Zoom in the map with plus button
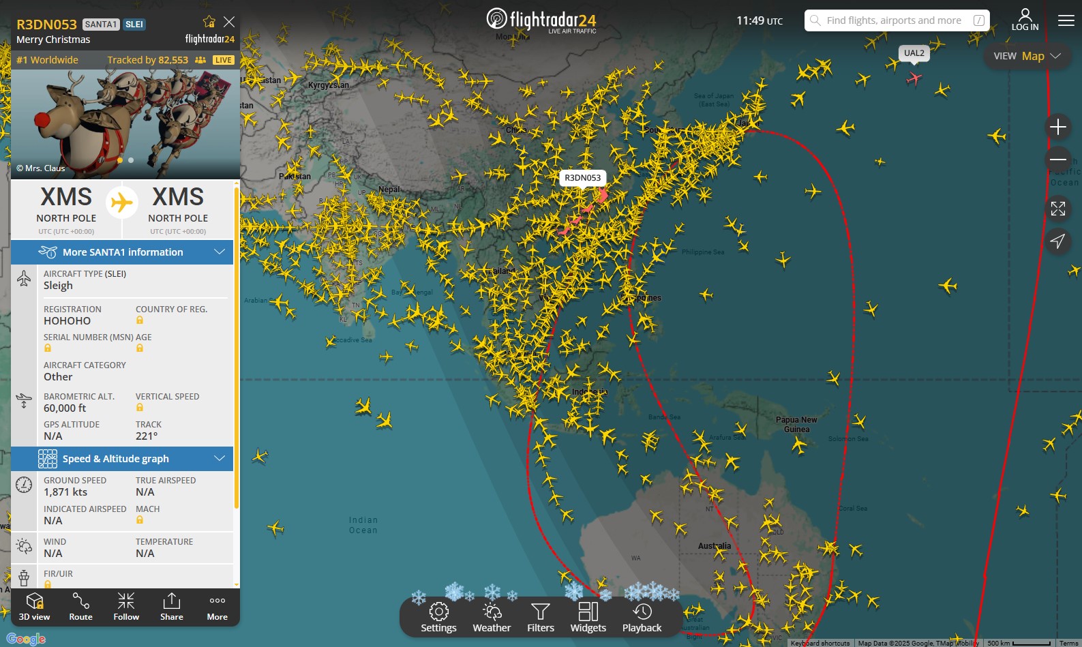The height and width of the screenshot is (647, 1082). click(1057, 127)
